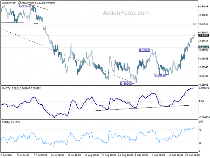Click the MACD(12,26,9) indicator label
Viewport: 210px width, 158px height.
tap(10, 88)
